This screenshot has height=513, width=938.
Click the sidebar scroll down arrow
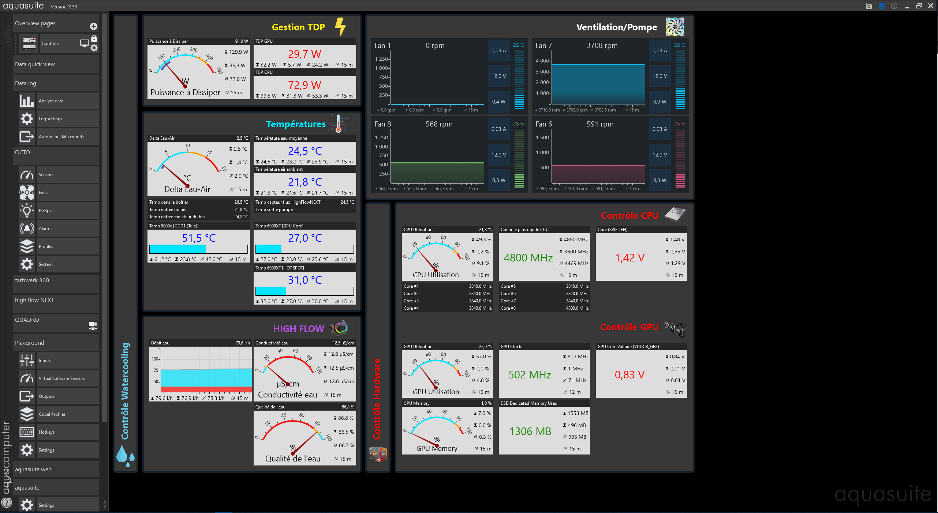click(x=105, y=507)
